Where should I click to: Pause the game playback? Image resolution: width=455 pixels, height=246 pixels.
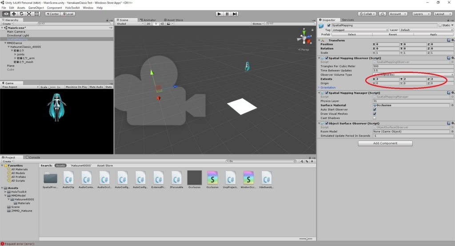227,14
